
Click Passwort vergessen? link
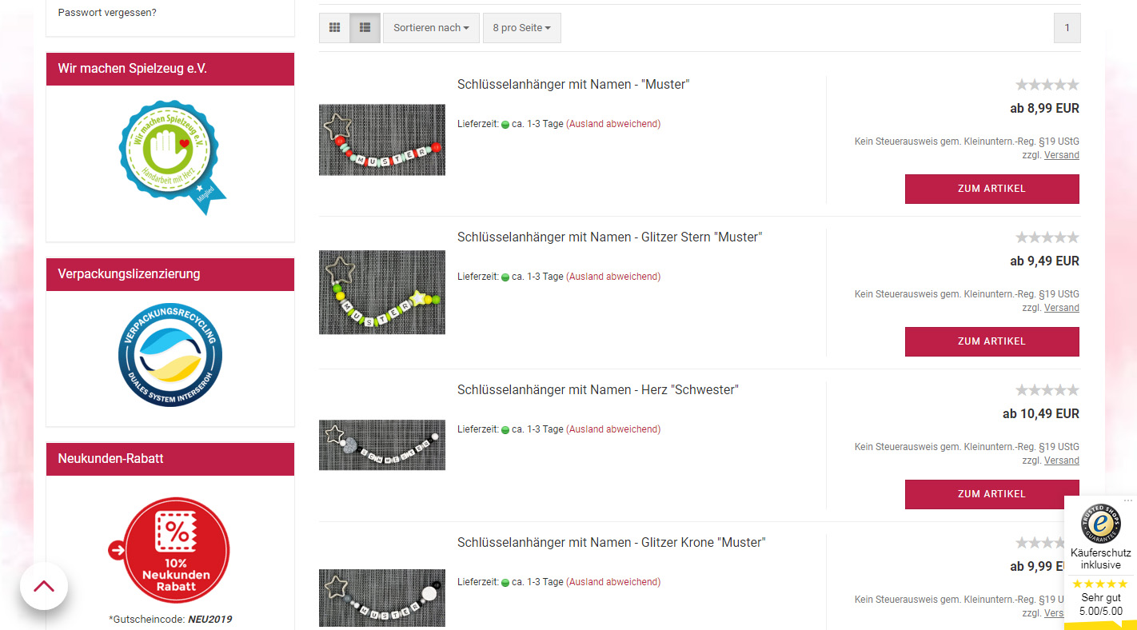pyautogui.click(x=107, y=13)
